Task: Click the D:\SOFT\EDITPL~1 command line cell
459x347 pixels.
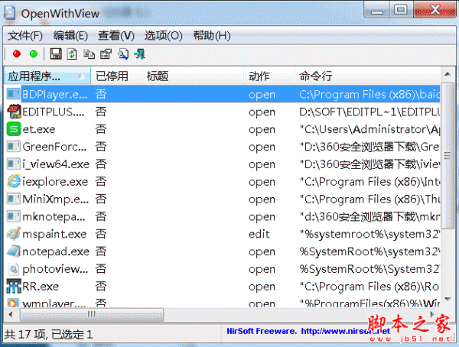Action: pos(369,112)
